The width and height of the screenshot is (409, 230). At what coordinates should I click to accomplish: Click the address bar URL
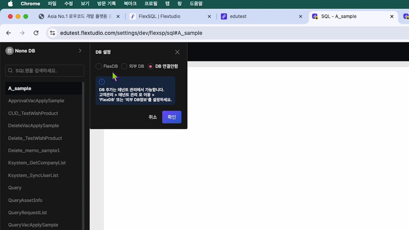131,33
